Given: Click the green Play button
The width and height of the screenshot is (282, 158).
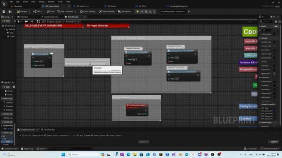Looking at the screenshot, I should [x=137, y=11].
